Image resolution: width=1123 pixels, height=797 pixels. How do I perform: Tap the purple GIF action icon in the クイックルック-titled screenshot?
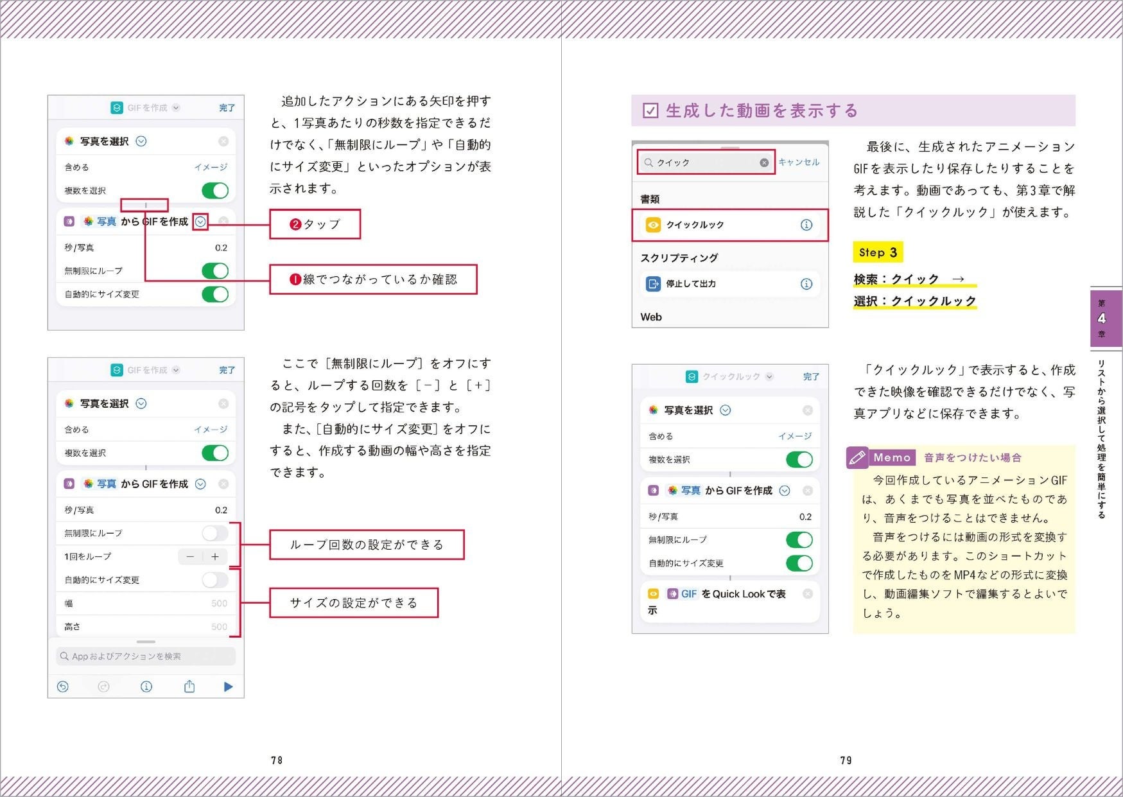[x=653, y=491]
